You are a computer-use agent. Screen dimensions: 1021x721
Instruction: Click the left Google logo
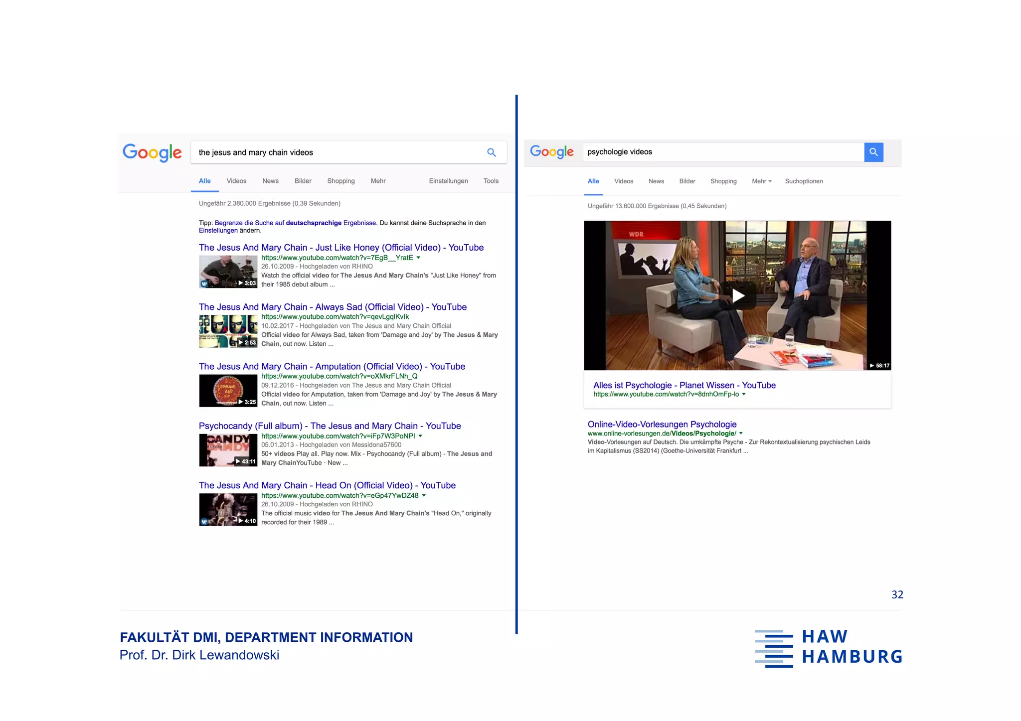tap(152, 152)
